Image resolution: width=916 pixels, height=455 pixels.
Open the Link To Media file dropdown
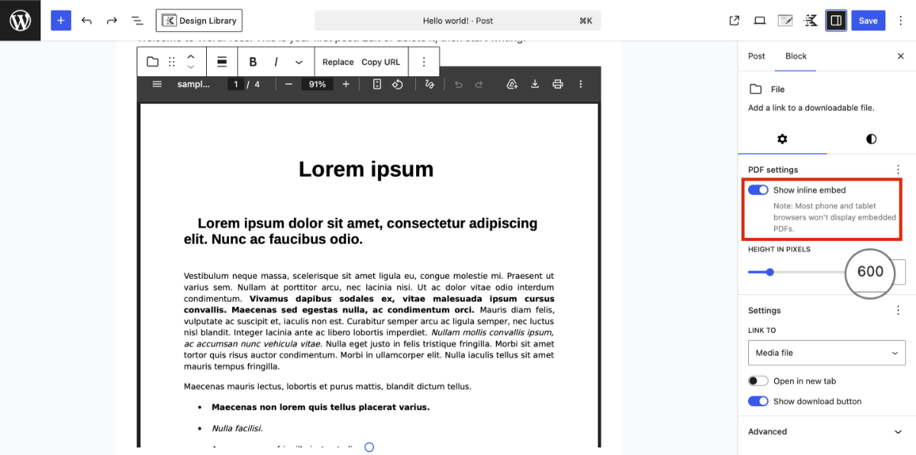click(827, 353)
